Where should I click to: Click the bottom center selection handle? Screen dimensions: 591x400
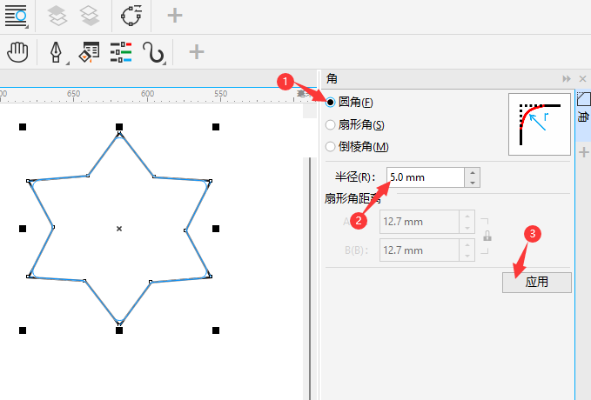pyautogui.click(x=119, y=330)
